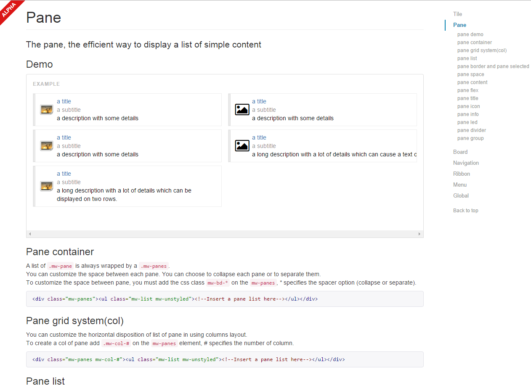This screenshot has width=531, height=388.
Task: Click the .mw-pane inline code
Action: point(61,266)
